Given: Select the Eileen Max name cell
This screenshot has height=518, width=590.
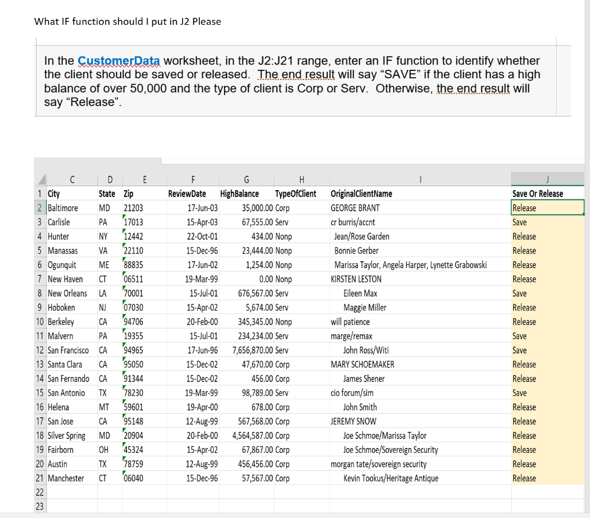Looking at the screenshot, I should pyautogui.click(x=420, y=293).
